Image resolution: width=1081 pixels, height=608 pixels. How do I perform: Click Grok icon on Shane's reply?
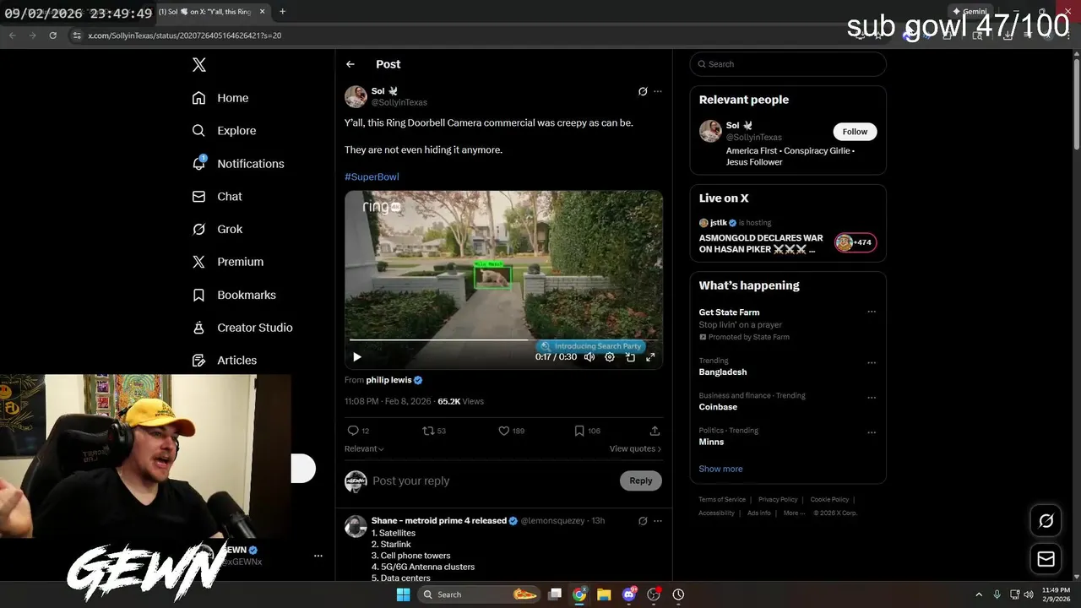click(643, 521)
